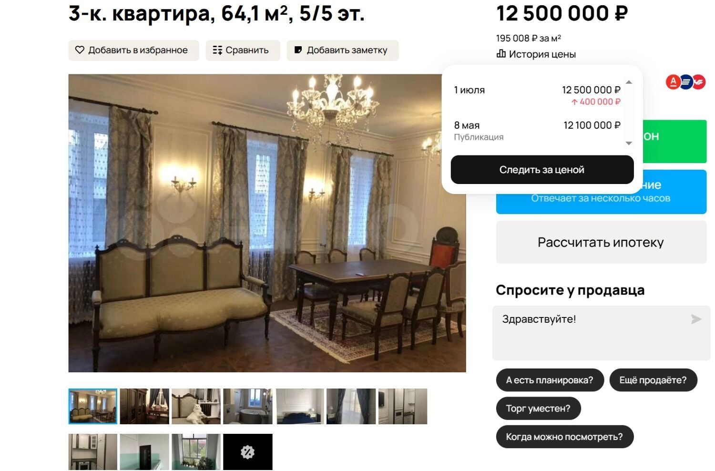Open История цены price history link
This screenshot has height=471, width=715.
point(536,54)
